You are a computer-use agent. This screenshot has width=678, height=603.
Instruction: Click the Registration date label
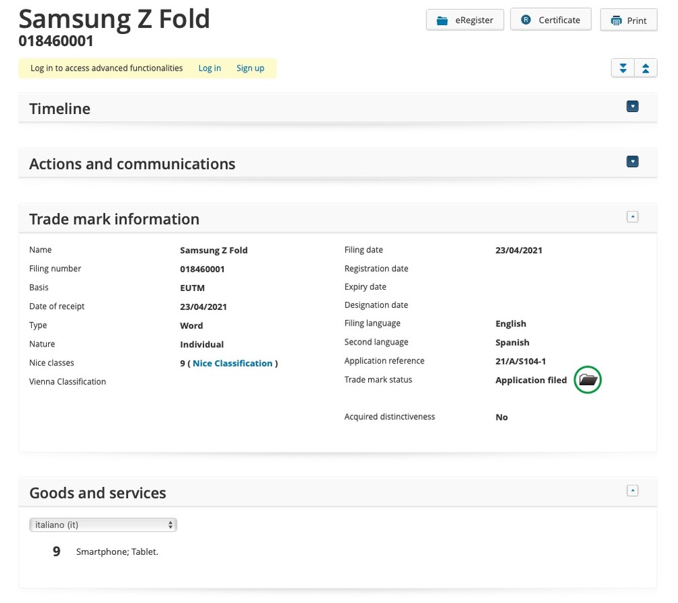click(x=376, y=269)
